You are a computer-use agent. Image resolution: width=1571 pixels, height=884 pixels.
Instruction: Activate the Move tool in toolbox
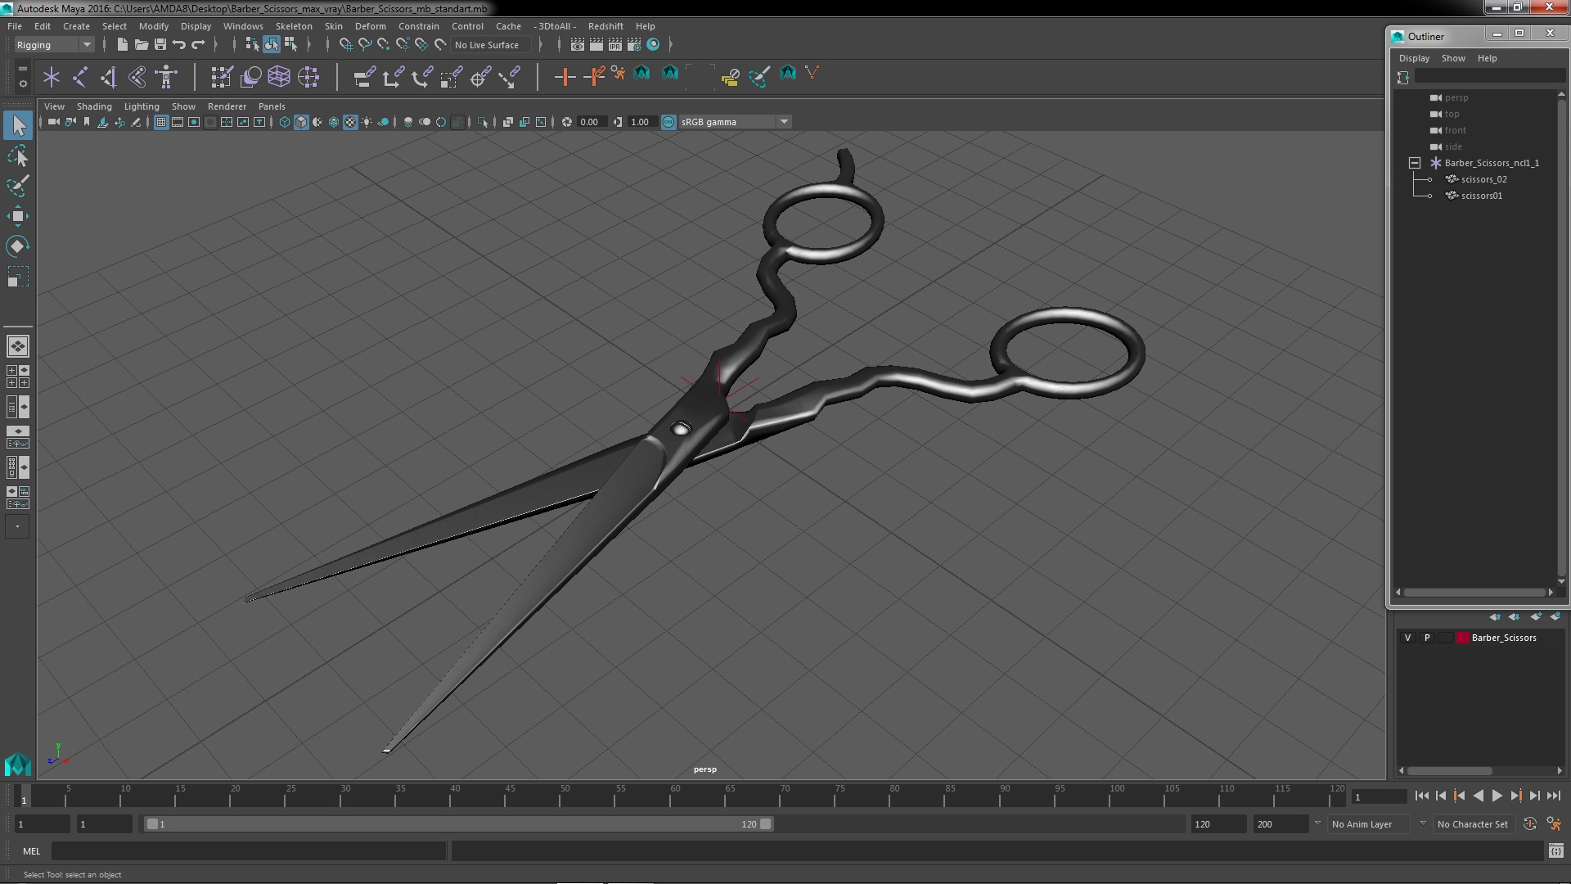18,216
